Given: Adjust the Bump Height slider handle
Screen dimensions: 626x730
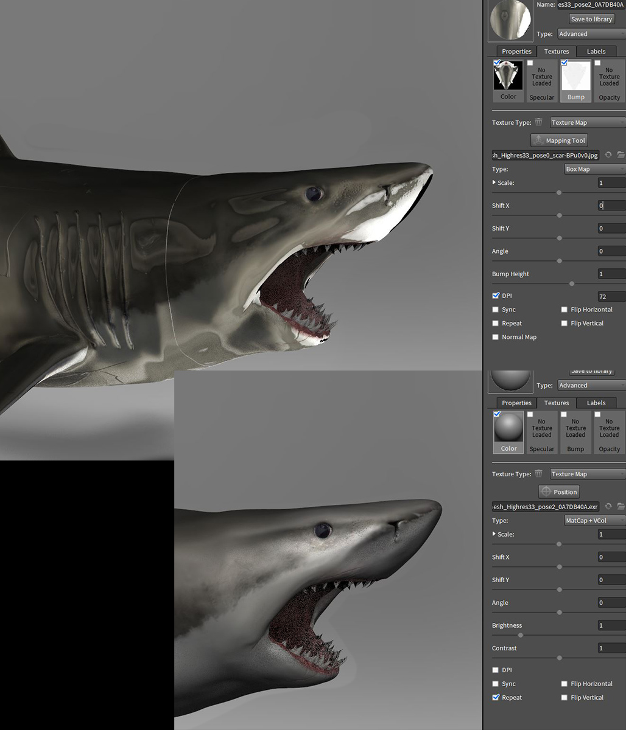Looking at the screenshot, I should 572,283.
